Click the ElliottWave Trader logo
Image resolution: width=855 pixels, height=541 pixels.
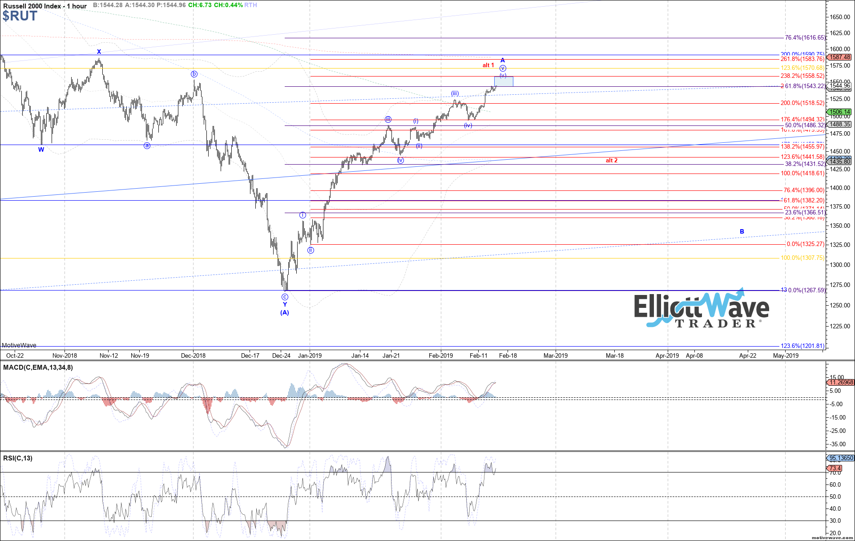[x=701, y=310]
